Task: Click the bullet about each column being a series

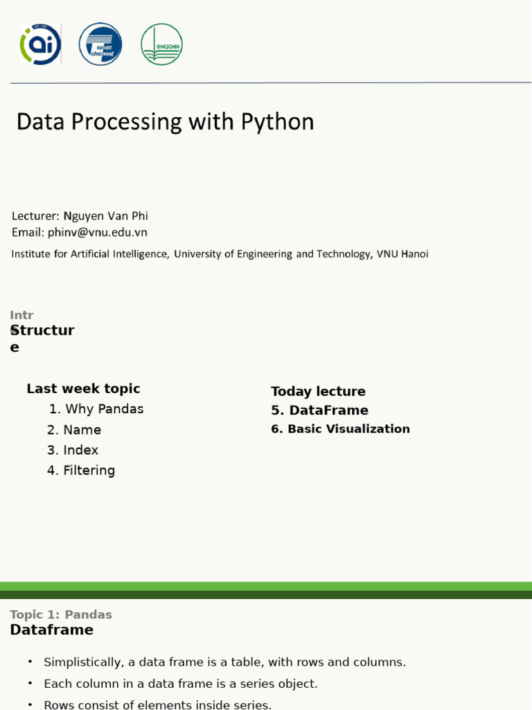Action: pyautogui.click(x=180, y=684)
